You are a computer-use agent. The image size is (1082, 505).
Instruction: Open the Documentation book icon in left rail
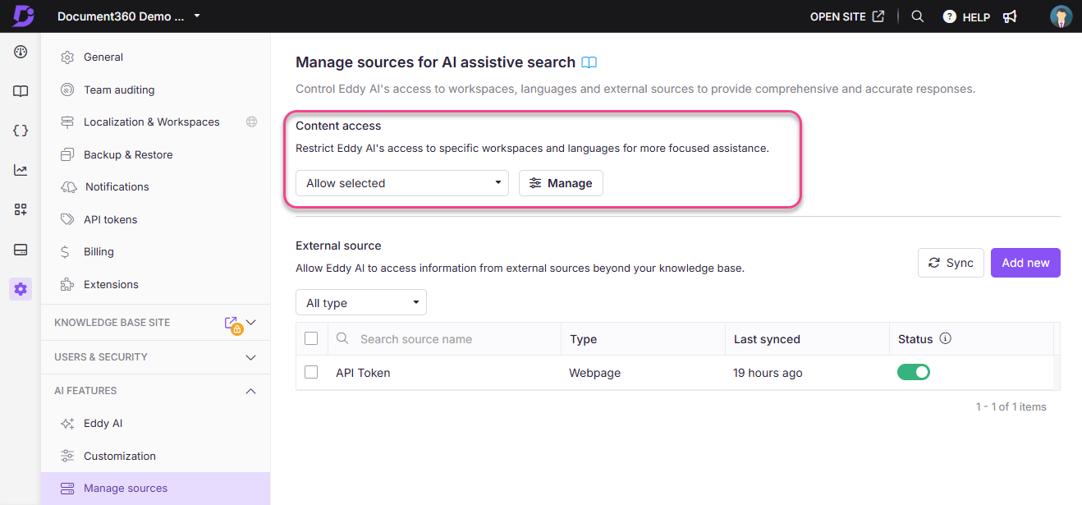(21, 91)
